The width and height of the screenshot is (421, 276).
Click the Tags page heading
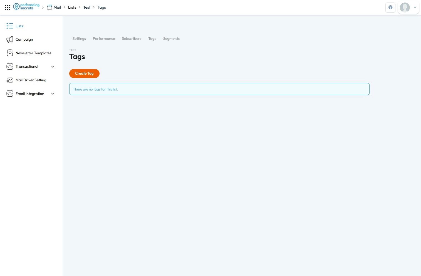click(77, 57)
